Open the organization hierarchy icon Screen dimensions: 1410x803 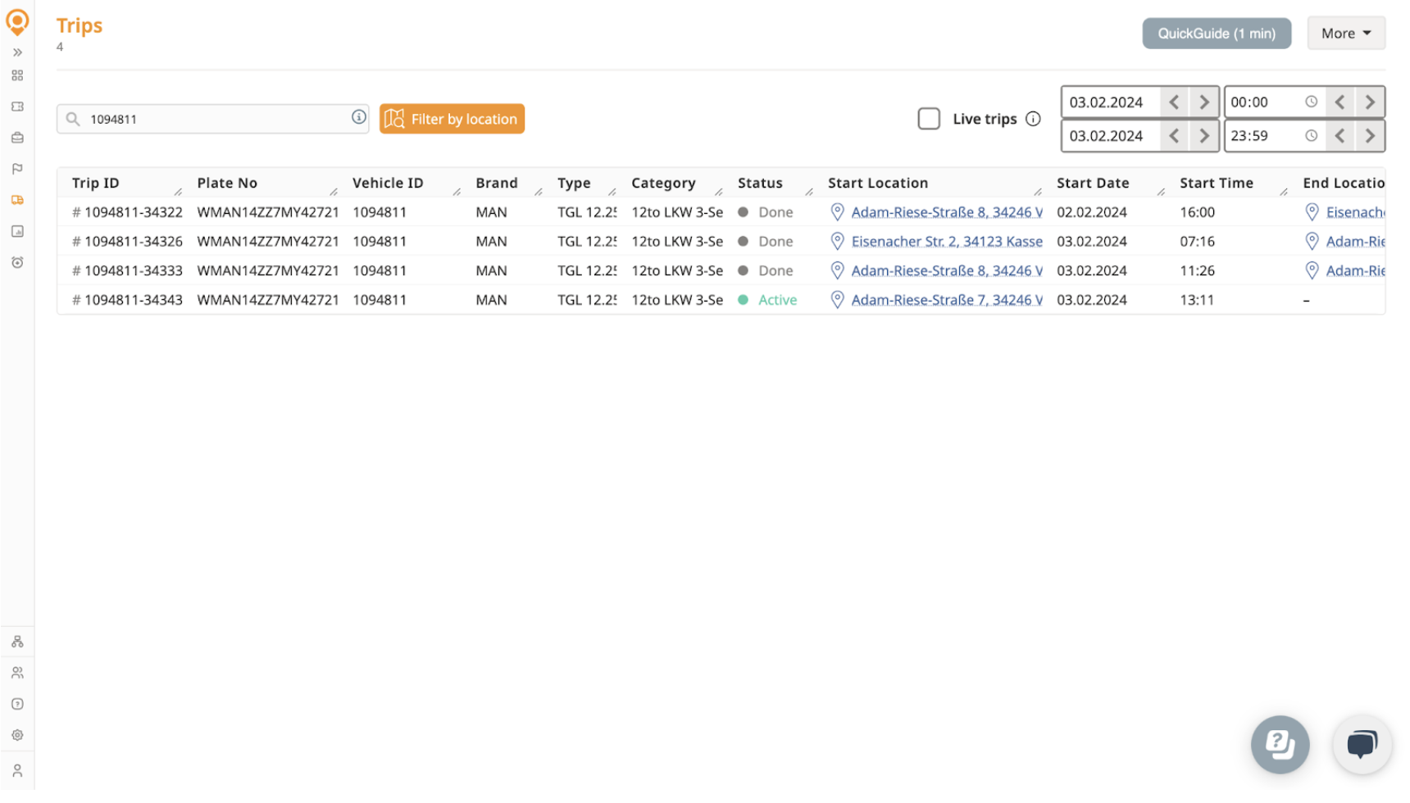click(17, 642)
